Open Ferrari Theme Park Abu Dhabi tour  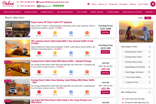[135, 99]
